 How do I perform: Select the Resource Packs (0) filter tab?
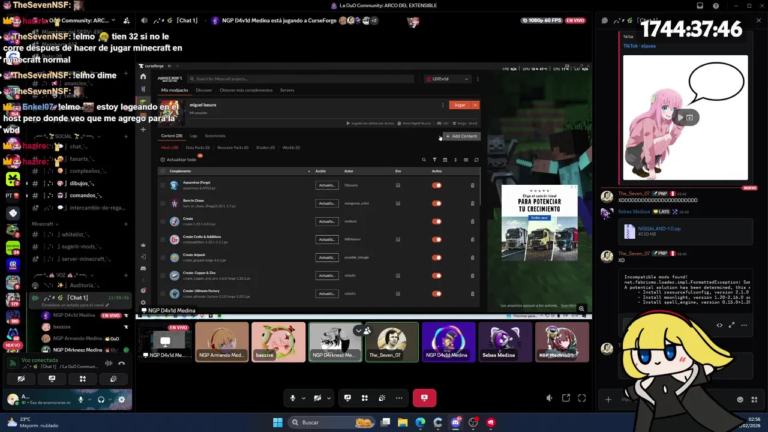click(233, 148)
